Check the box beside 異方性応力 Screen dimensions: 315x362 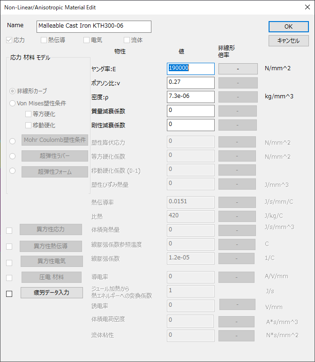tap(9, 230)
